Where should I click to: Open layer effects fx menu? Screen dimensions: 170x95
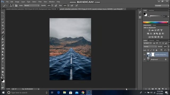[x=149, y=89]
